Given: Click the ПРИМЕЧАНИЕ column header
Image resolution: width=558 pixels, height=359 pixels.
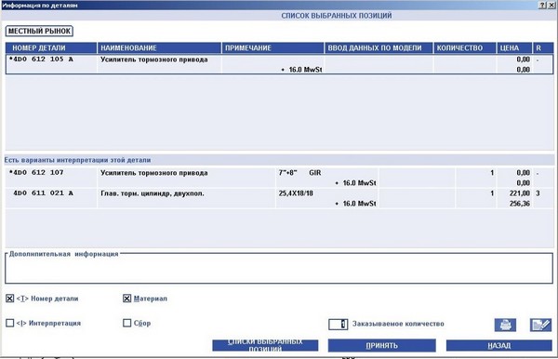Looking at the screenshot, I should (272, 48).
